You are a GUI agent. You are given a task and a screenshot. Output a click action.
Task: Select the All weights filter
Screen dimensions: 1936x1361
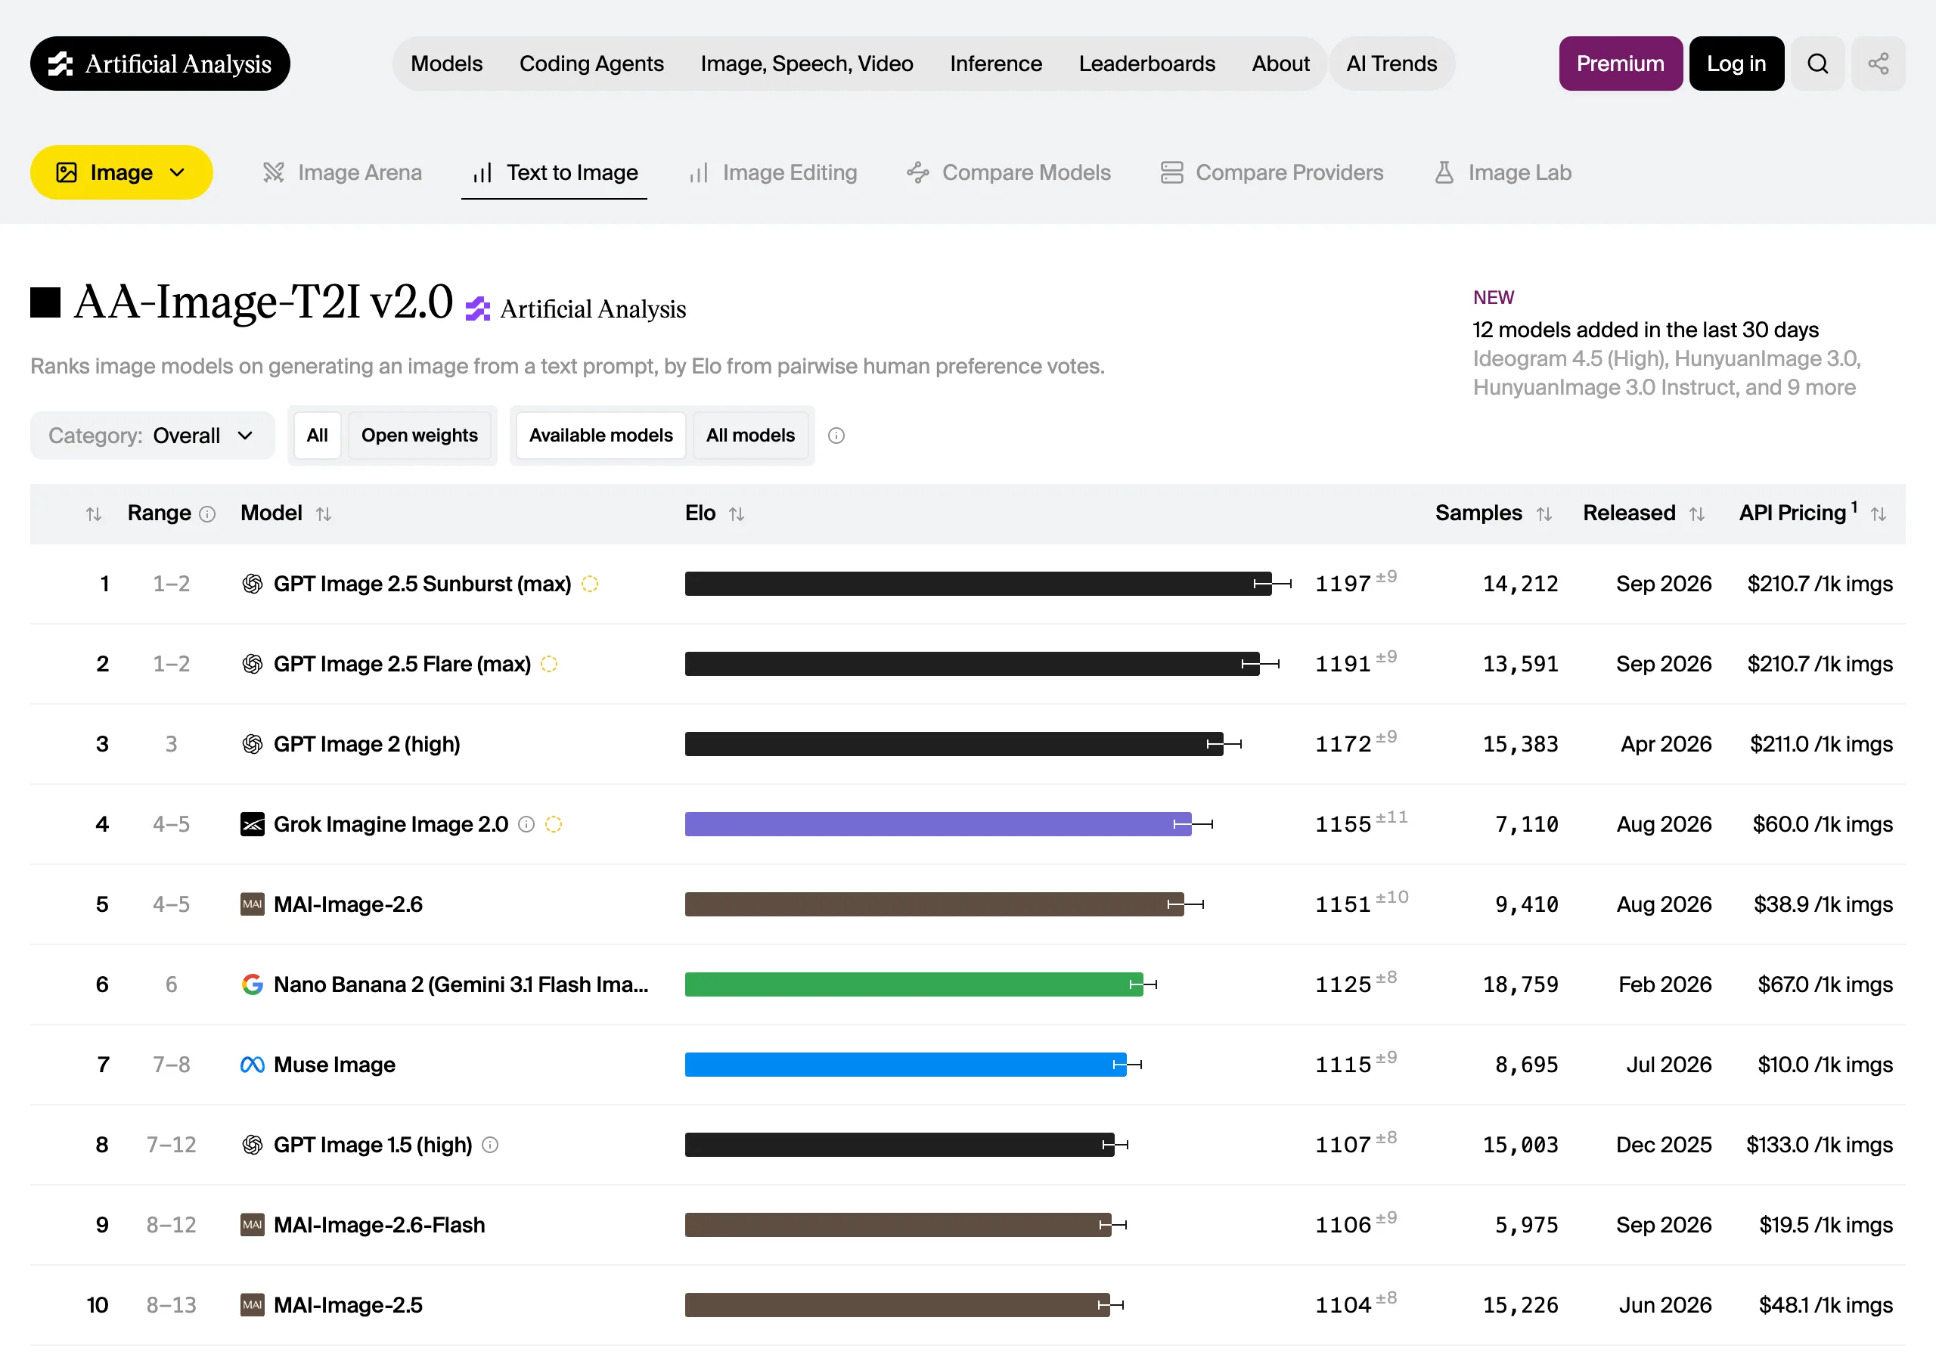click(317, 435)
